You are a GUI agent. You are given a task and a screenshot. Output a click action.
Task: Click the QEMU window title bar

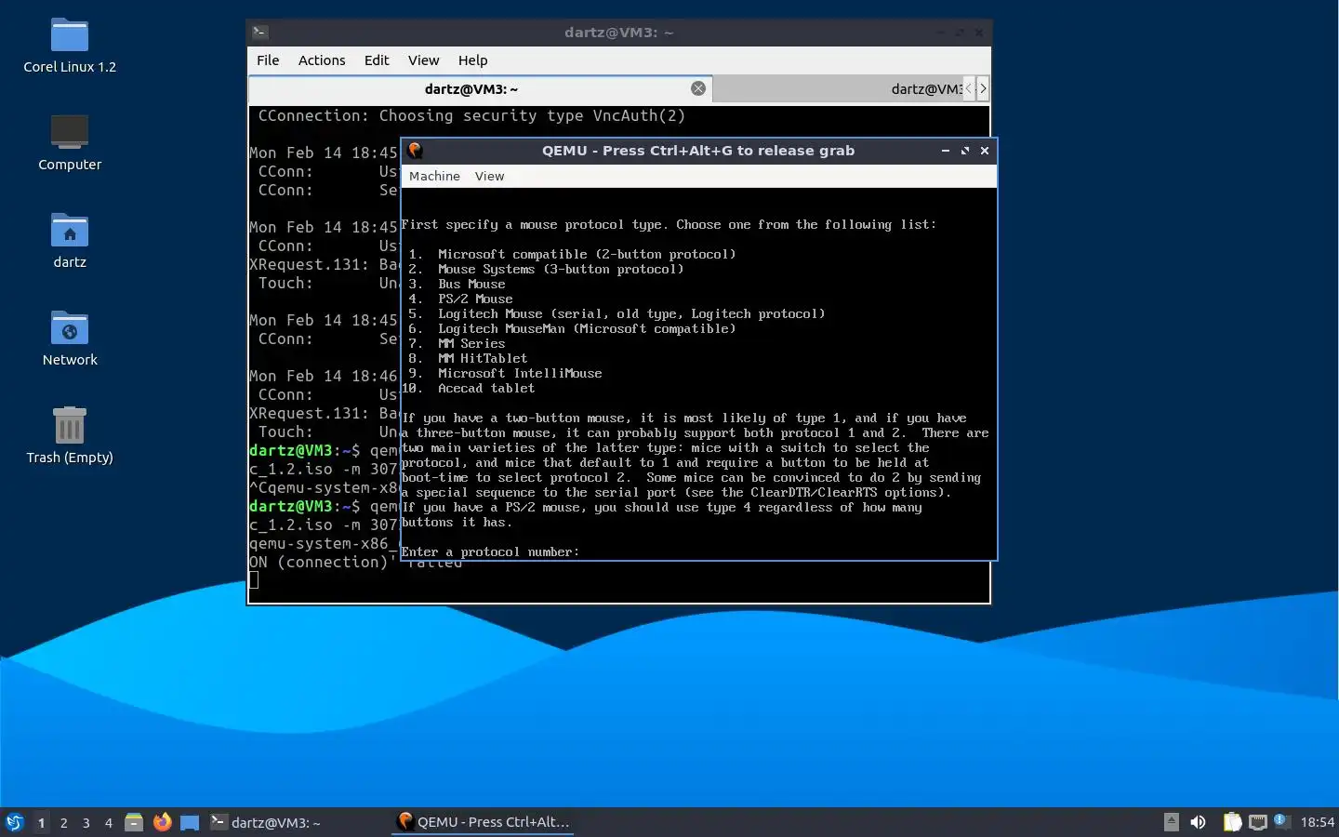pos(697,151)
